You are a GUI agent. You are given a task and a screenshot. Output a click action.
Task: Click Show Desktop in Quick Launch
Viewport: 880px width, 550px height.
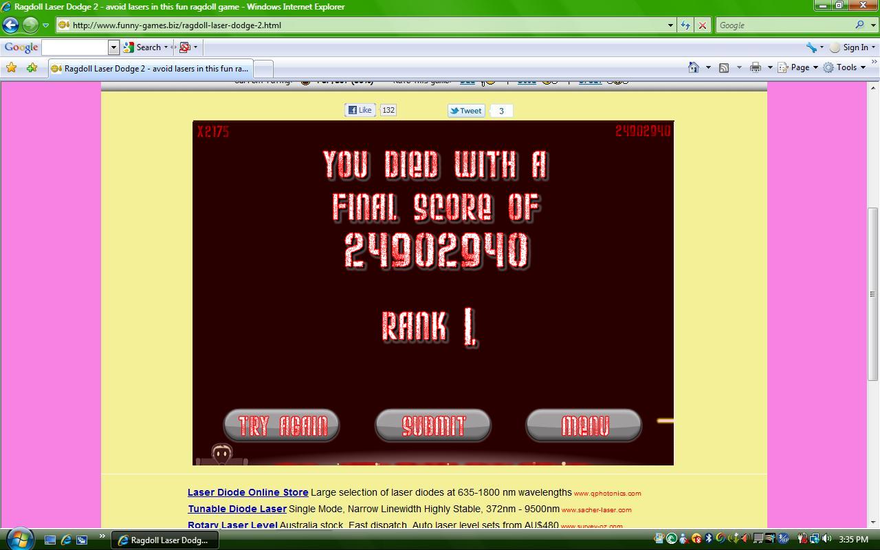(50, 540)
